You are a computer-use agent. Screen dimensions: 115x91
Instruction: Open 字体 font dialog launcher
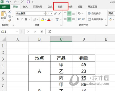pyautogui.click(x=61, y=25)
